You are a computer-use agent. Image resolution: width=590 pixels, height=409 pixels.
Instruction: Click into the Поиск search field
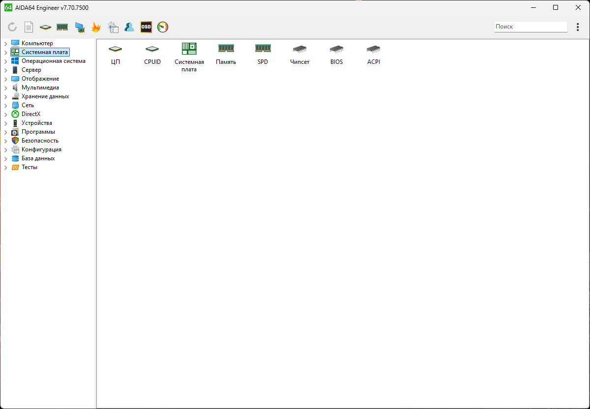(531, 27)
